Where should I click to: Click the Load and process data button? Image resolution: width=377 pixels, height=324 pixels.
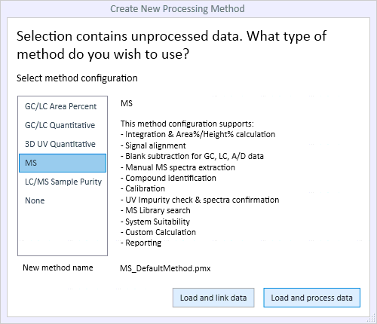[x=311, y=298]
